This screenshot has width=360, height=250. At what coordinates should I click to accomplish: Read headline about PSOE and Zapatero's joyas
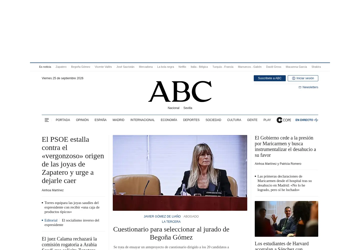pos(73,160)
